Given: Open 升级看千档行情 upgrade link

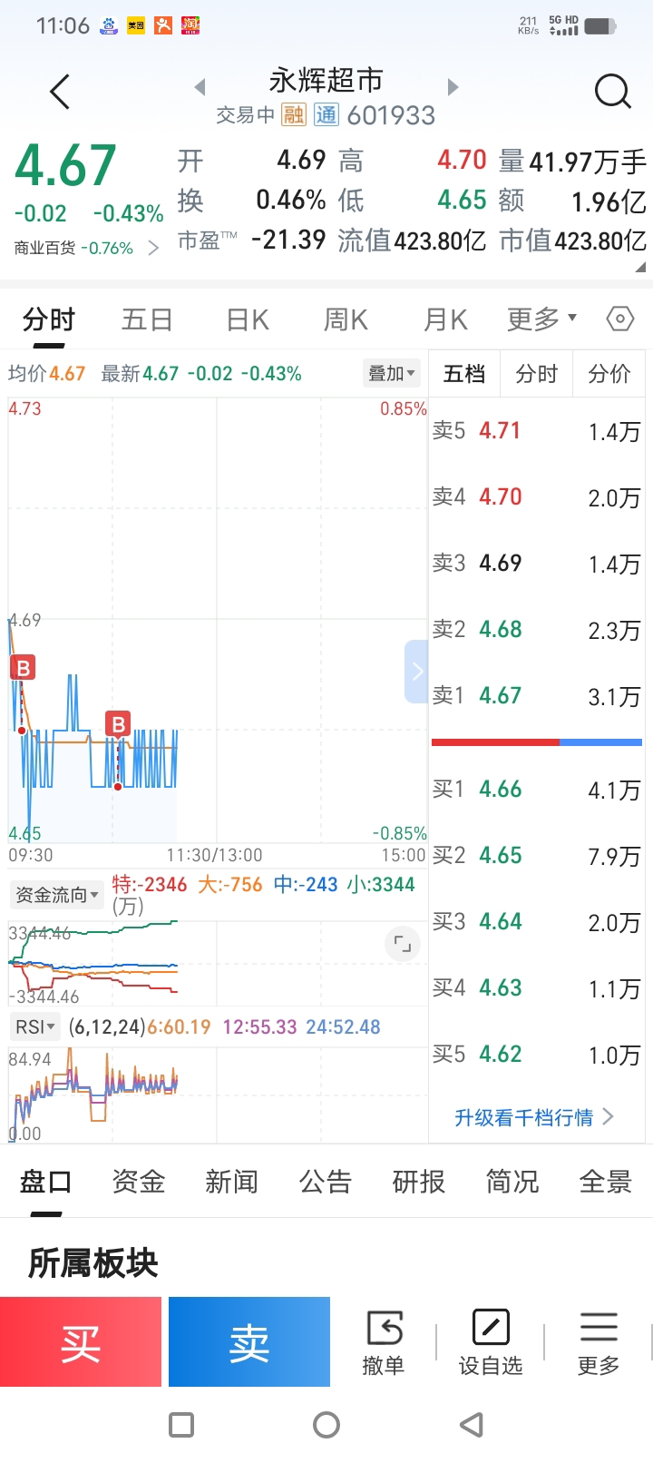Looking at the screenshot, I should coord(535,1117).
